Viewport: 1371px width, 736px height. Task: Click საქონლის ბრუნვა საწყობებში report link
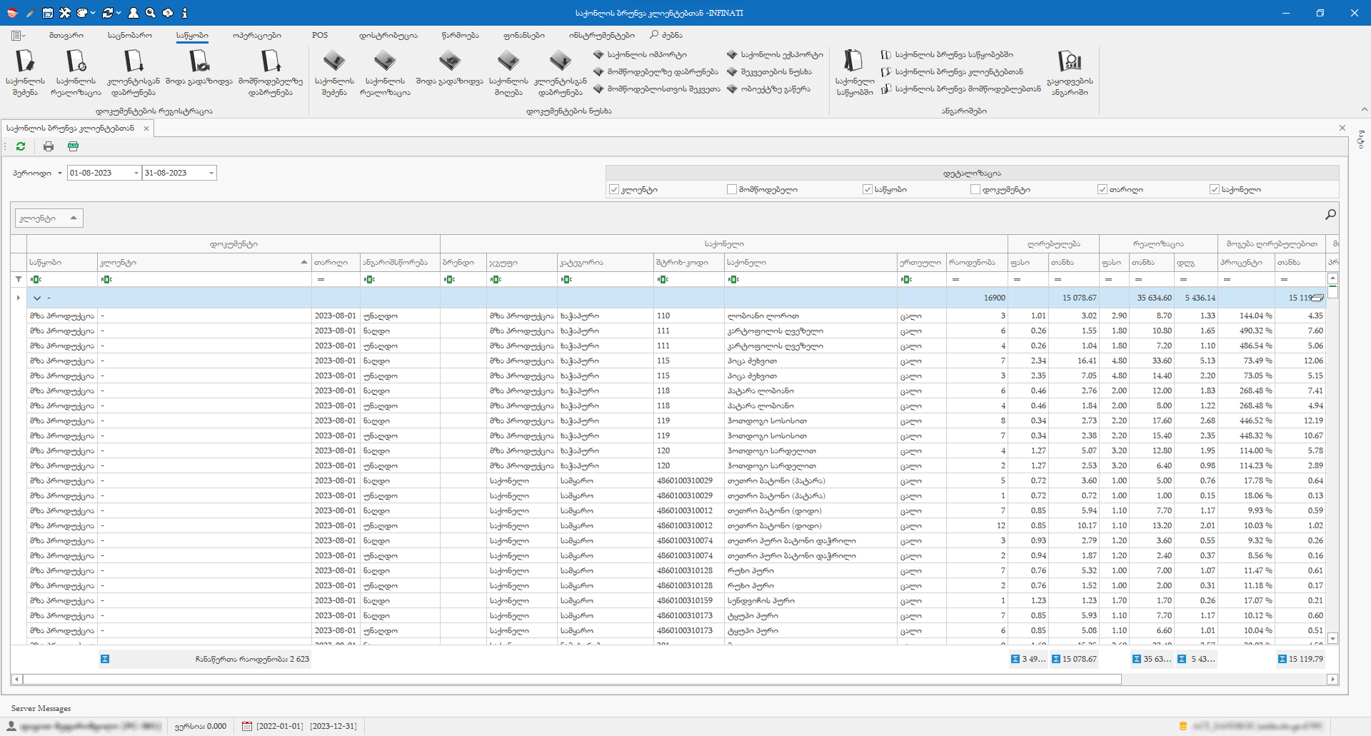[x=953, y=55]
